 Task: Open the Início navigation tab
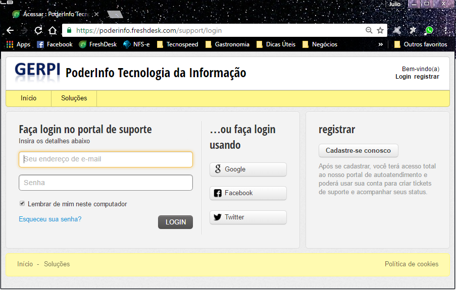[x=28, y=98]
